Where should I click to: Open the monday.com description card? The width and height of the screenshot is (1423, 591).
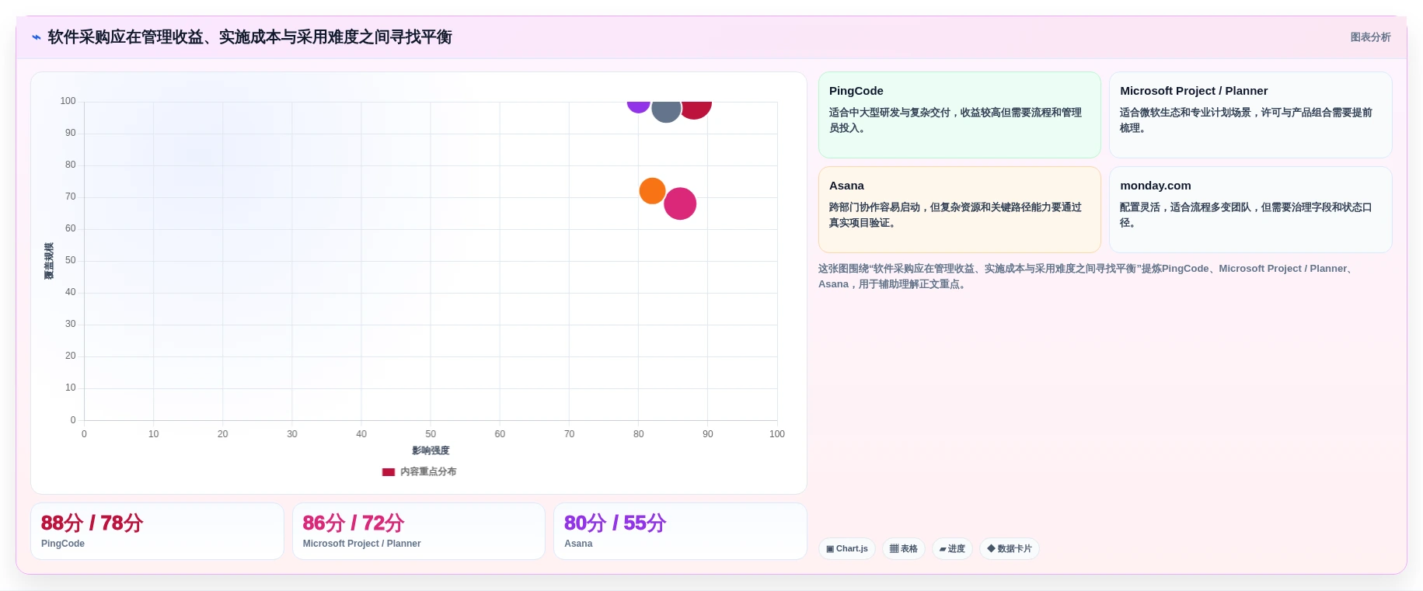[x=1250, y=210]
